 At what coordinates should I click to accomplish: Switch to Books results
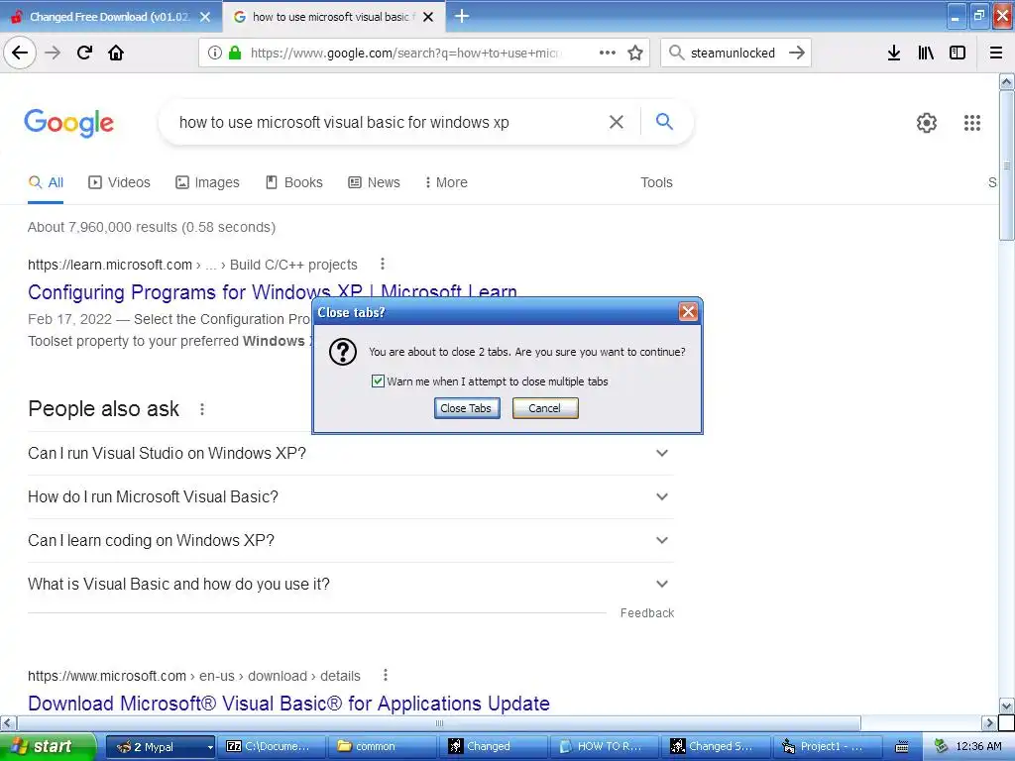[294, 182]
